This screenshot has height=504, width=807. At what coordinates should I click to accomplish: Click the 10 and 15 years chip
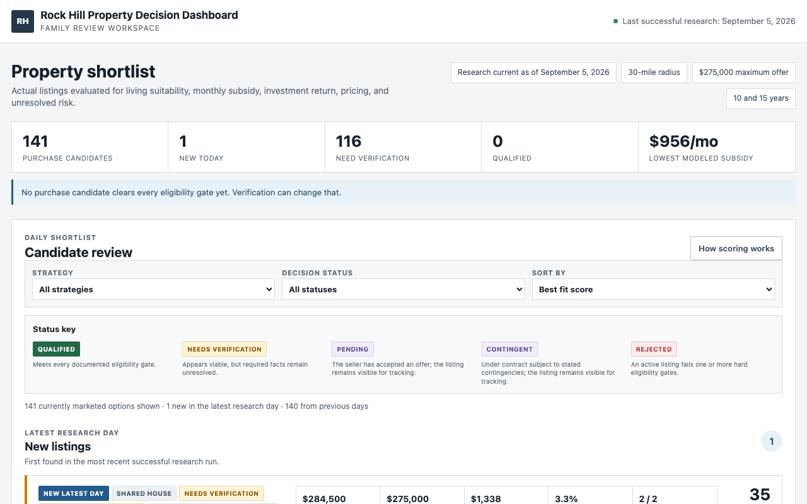pos(761,98)
